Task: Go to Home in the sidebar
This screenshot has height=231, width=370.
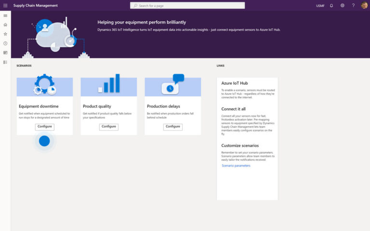Action: [x=5, y=25]
